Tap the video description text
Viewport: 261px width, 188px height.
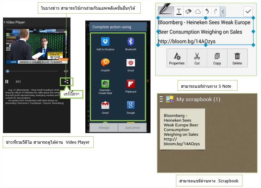pos(34,96)
